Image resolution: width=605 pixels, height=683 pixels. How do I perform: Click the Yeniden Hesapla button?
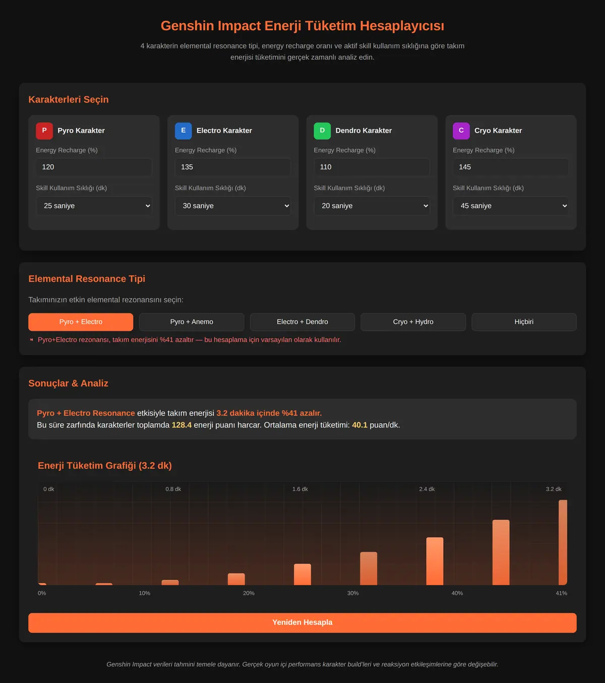[x=302, y=622]
